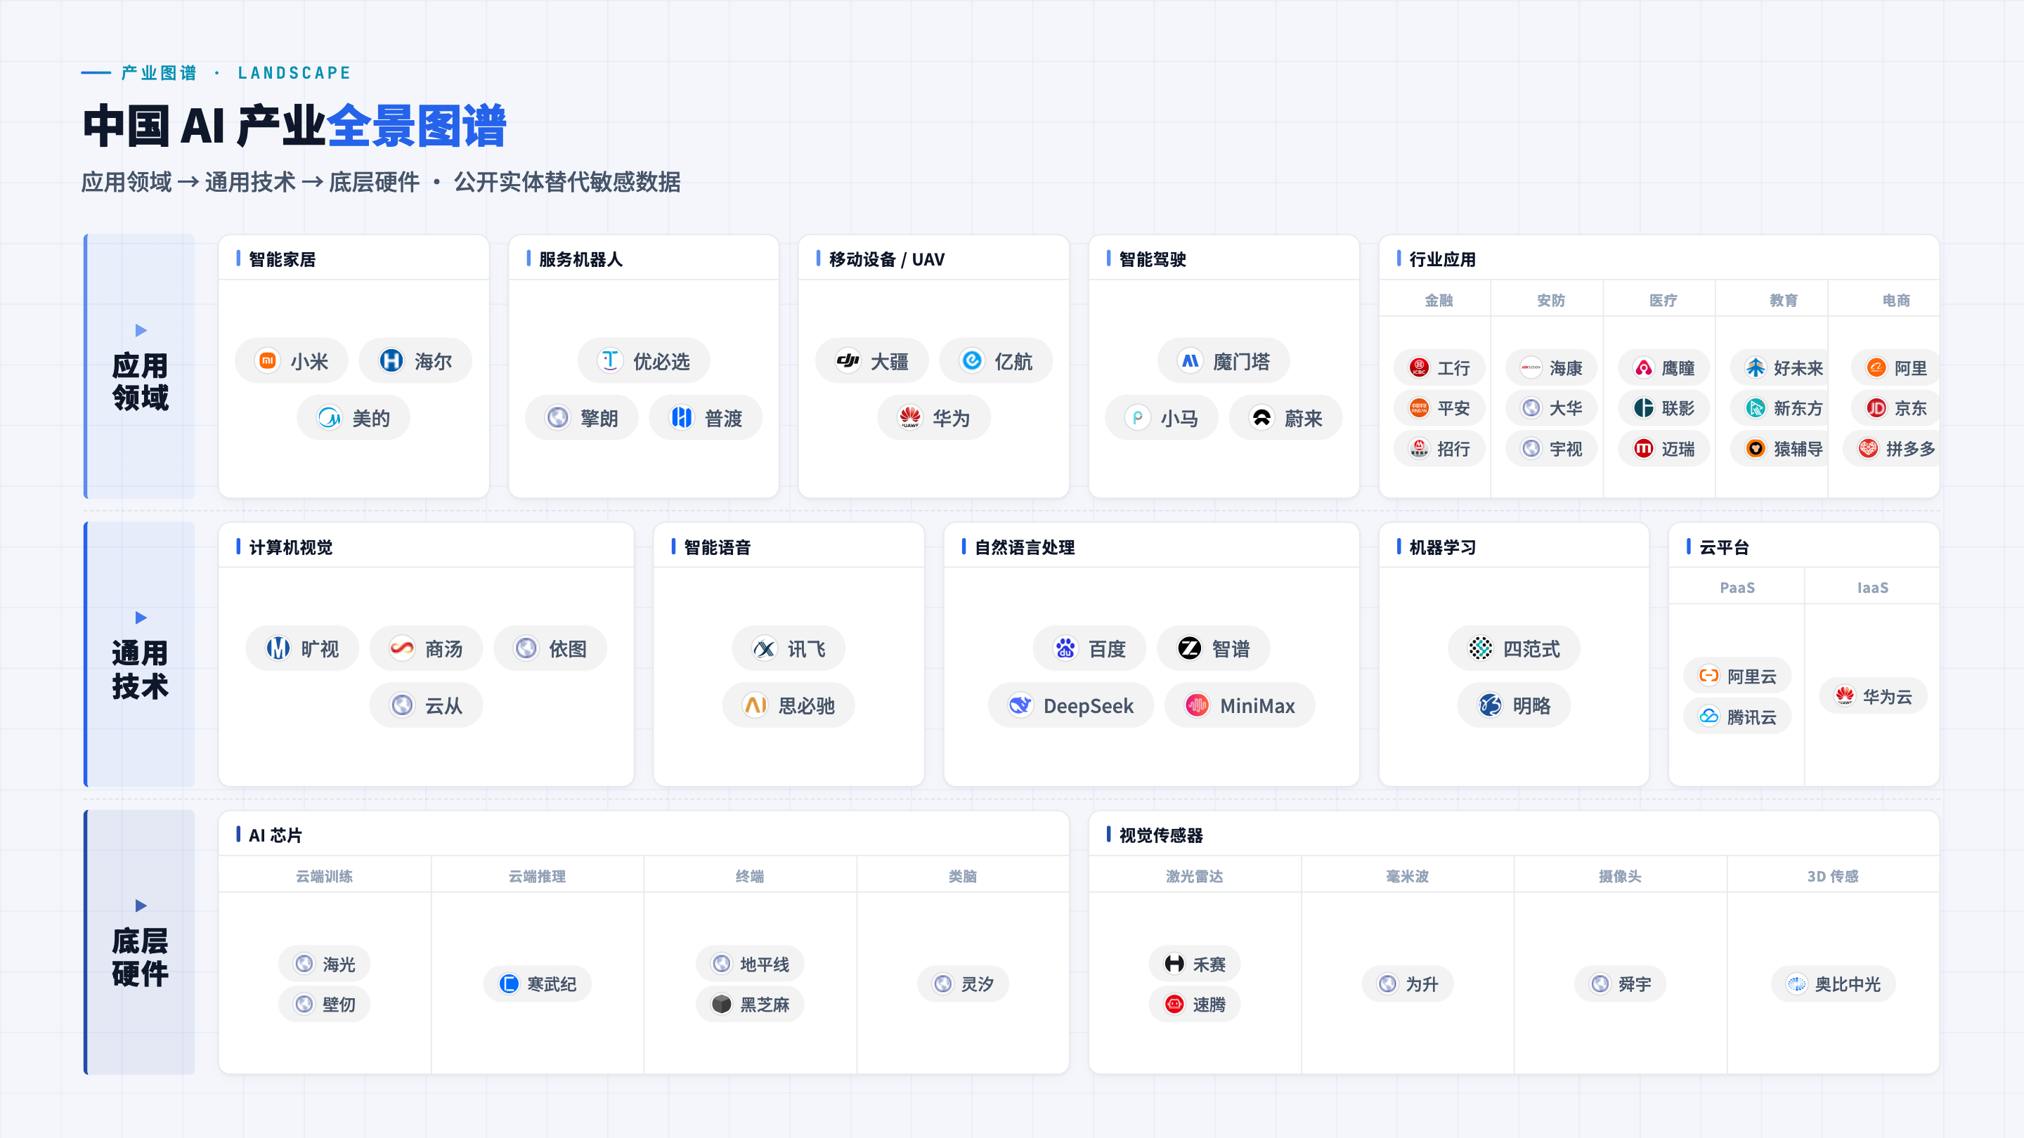Click the DJI logo icon beside 大疆
The width and height of the screenshot is (2024, 1138).
coord(848,361)
